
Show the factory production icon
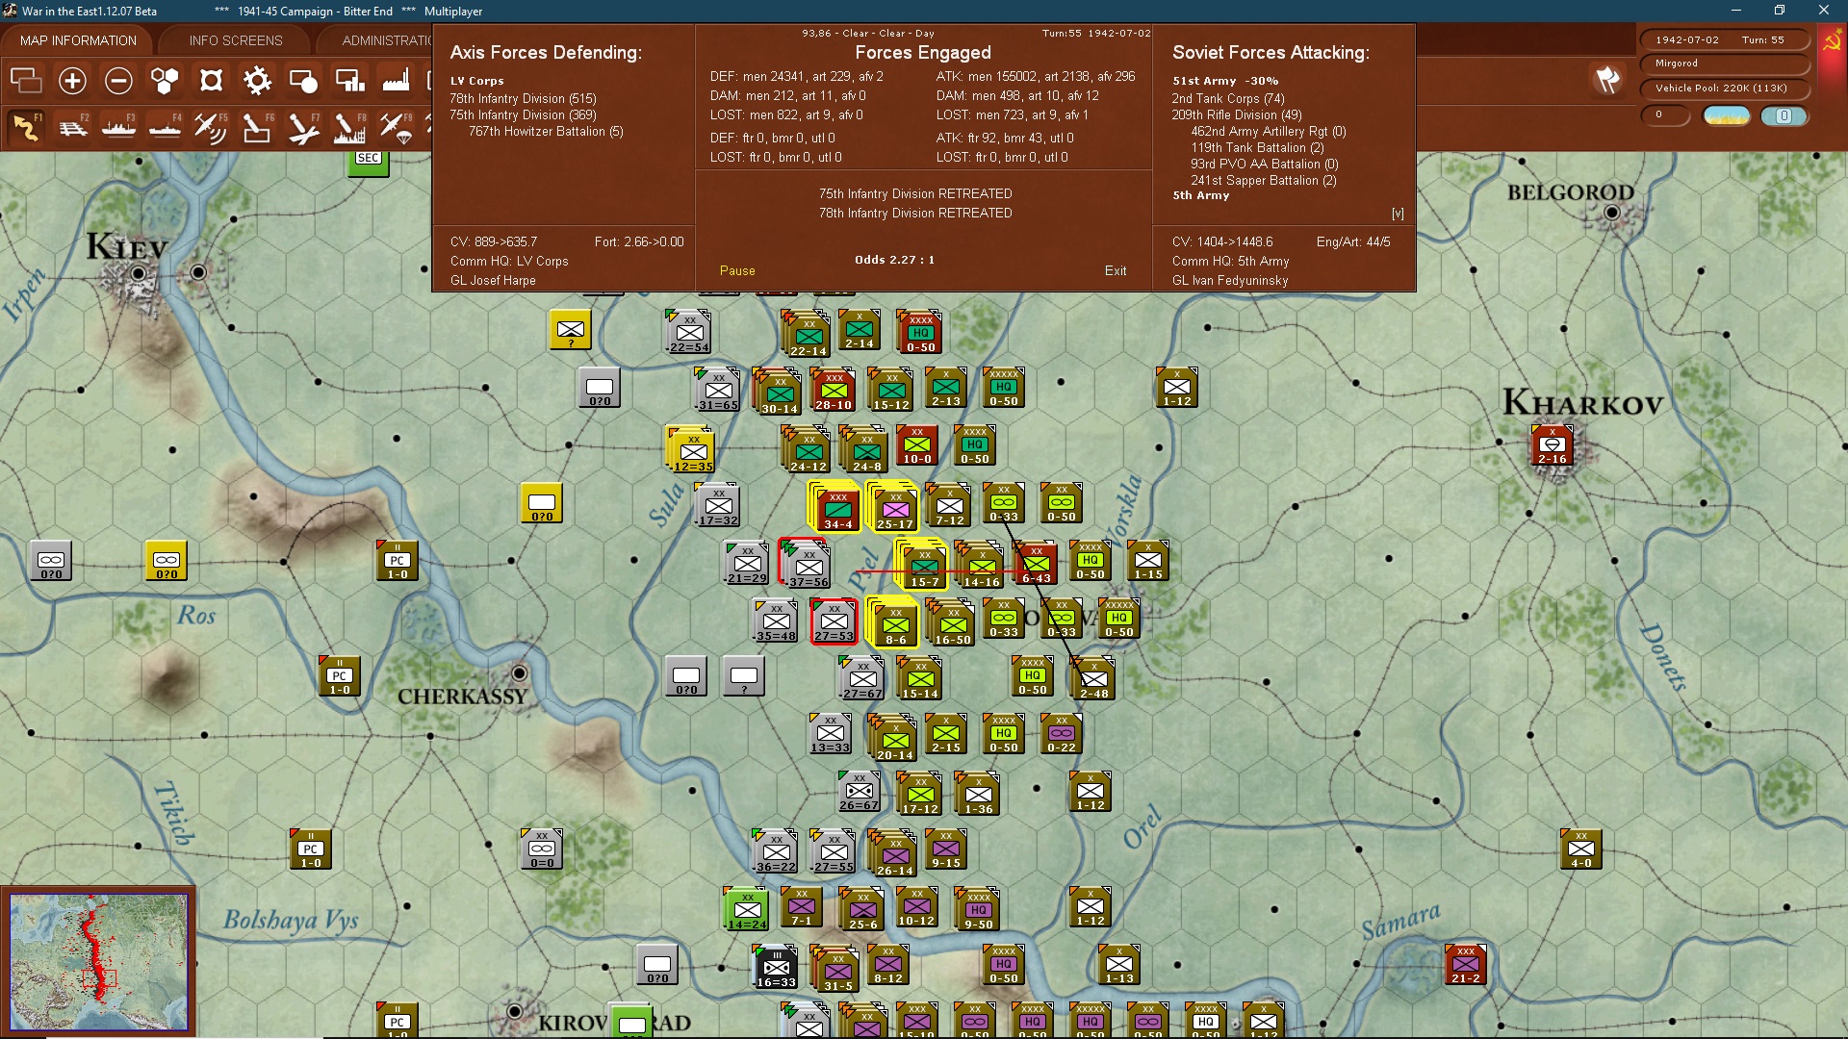point(396,81)
